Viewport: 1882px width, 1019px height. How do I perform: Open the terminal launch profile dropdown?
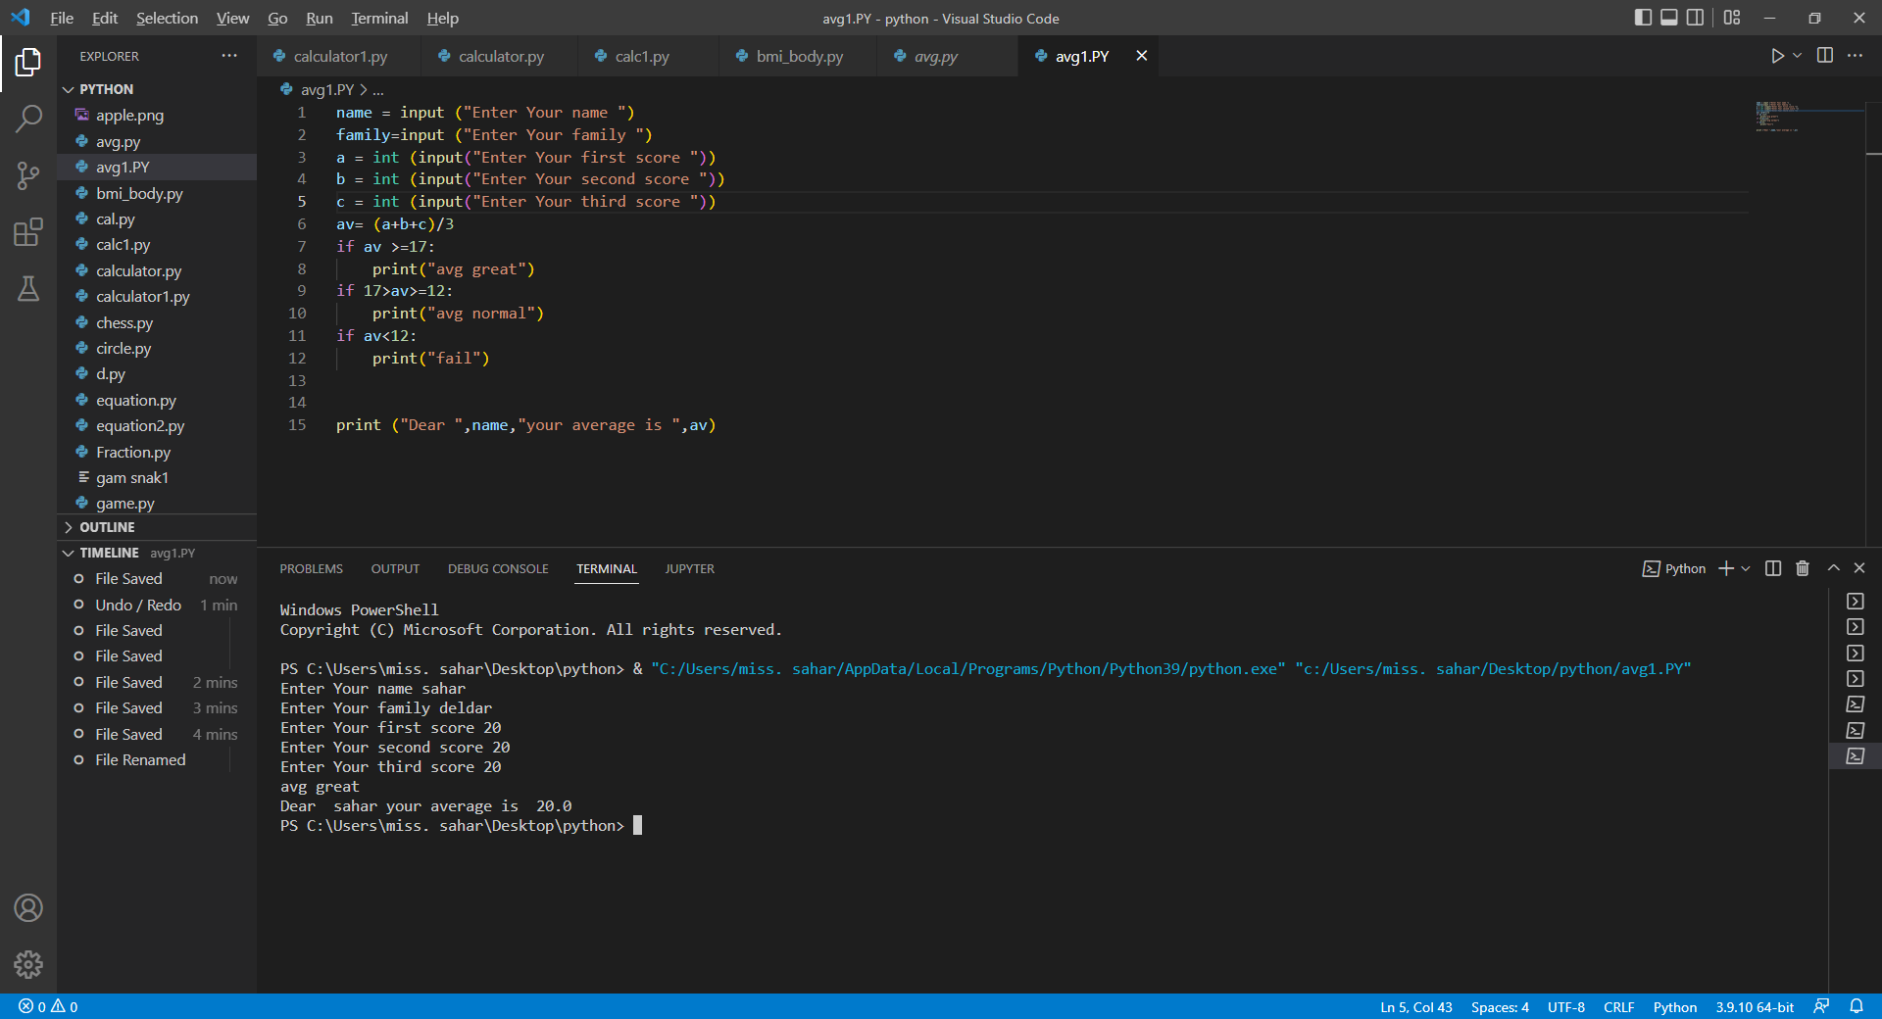coord(1747,568)
